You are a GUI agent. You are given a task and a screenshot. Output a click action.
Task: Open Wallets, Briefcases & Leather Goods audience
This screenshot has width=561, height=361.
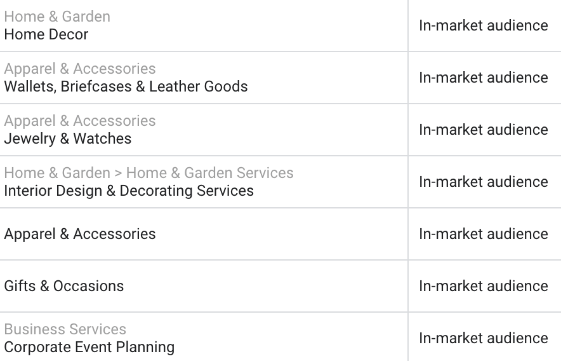tap(126, 86)
